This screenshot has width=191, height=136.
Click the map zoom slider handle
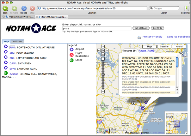coord(103,74)
